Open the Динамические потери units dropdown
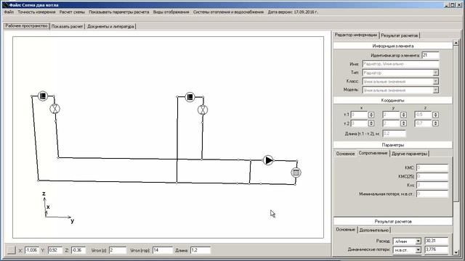Screen dimensions: 465x261 (418, 250)
